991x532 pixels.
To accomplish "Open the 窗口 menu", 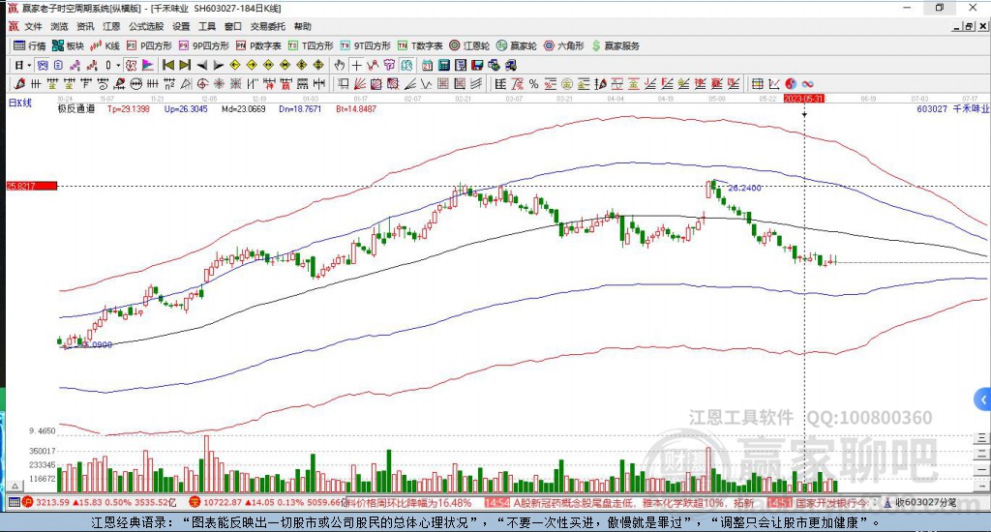I will 233,26.
